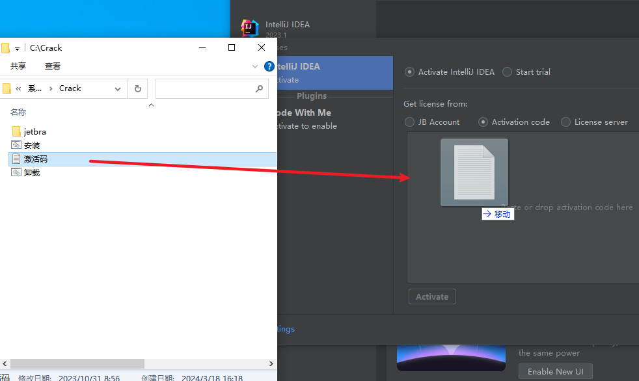Click the search magnifier icon in Explorer
The height and width of the screenshot is (381, 639).
[259, 88]
